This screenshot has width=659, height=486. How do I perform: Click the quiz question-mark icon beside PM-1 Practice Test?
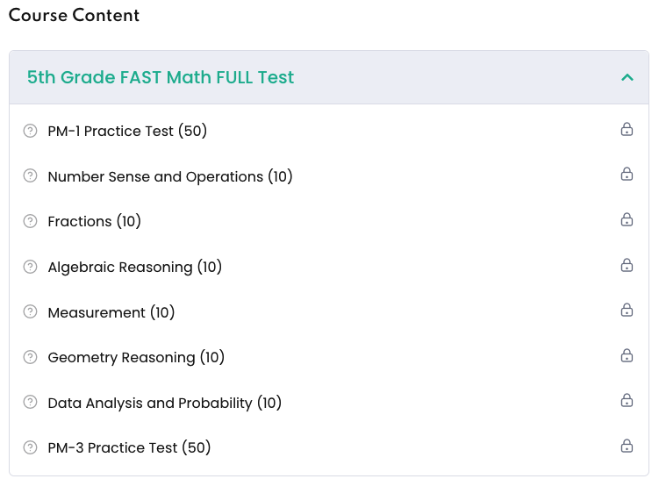click(31, 132)
